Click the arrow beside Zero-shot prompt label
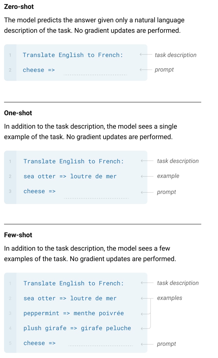 [x=145, y=70]
